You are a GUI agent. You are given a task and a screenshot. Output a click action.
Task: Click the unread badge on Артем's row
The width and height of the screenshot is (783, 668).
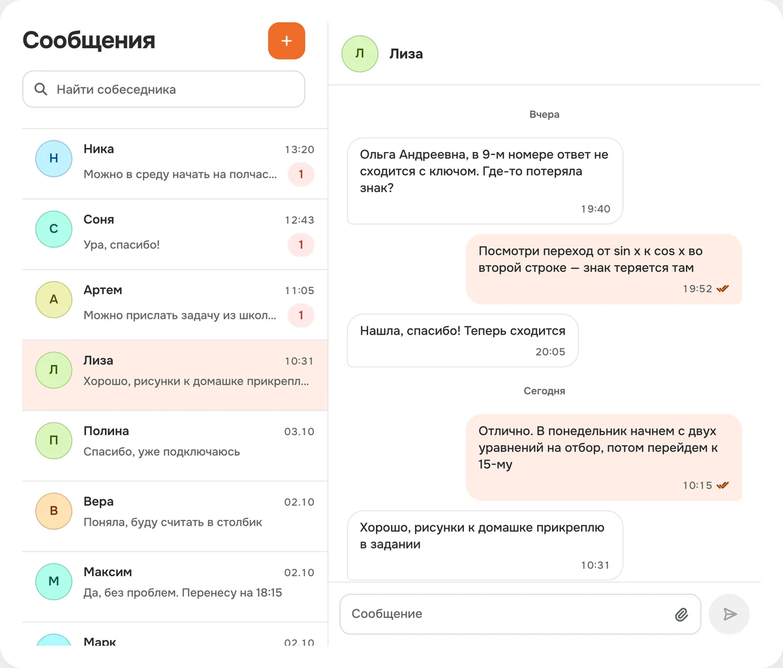tap(301, 315)
